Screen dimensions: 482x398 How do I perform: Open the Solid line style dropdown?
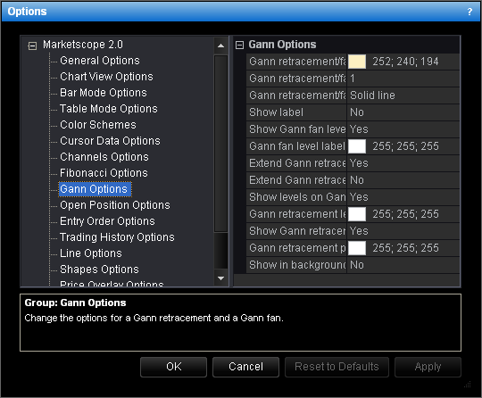[403, 95]
